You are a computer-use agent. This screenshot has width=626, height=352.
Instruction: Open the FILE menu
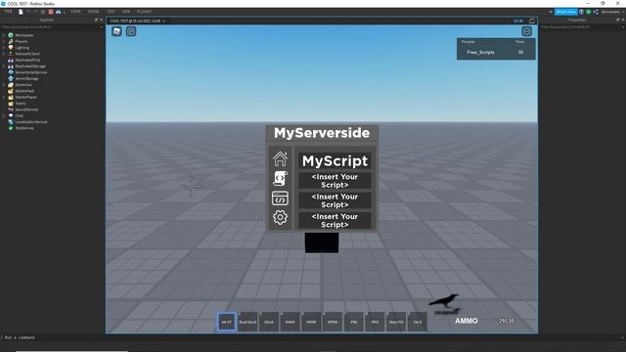pyautogui.click(x=8, y=12)
